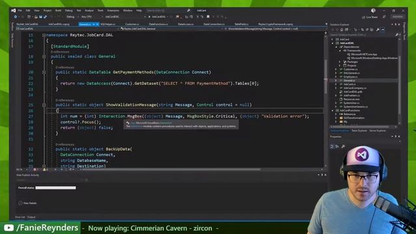
Task: Click in the Search Solution Explorer field
Action: pyautogui.click(x=363, y=34)
